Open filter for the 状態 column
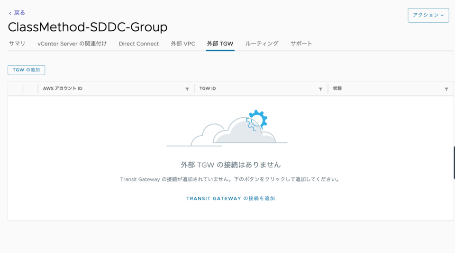 (x=446, y=89)
